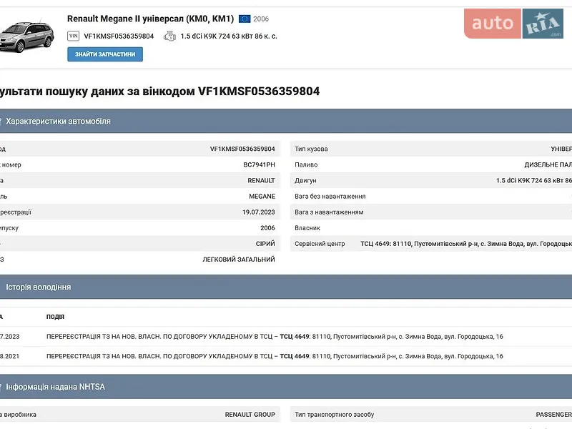Click the 2006 year next to the flag

(x=261, y=19)
